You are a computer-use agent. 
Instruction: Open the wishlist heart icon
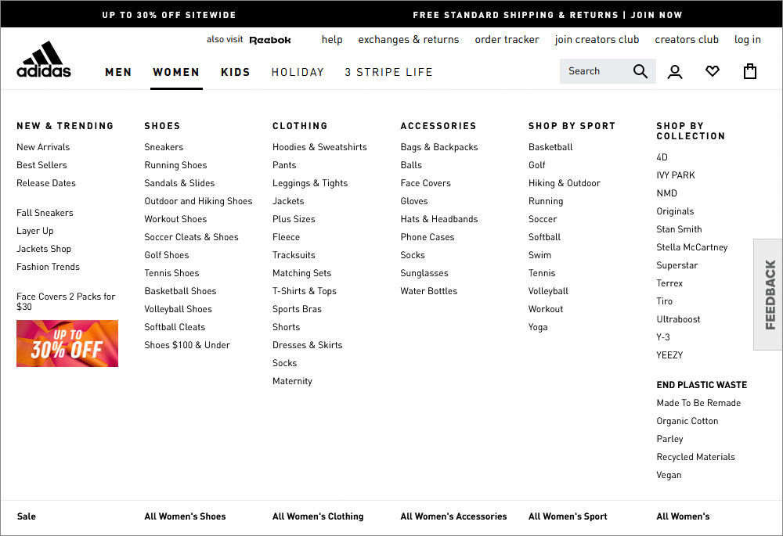click(x=713, y=71)
